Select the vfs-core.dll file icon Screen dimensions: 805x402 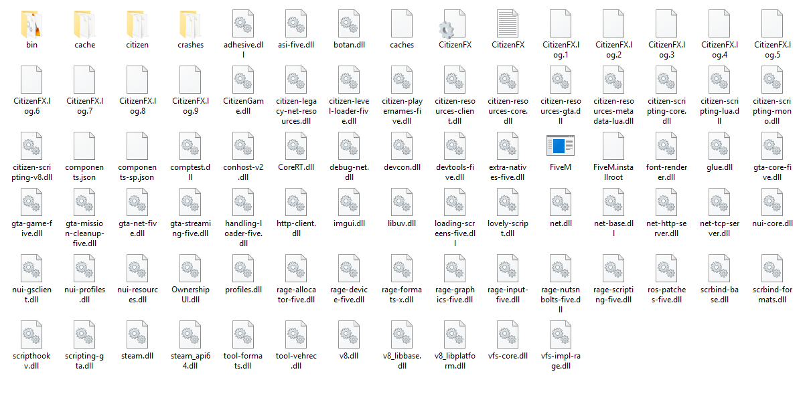508,334
